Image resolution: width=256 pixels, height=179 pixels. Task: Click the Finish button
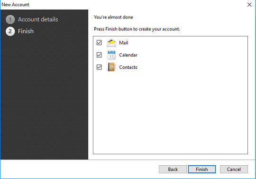(202, 169)
